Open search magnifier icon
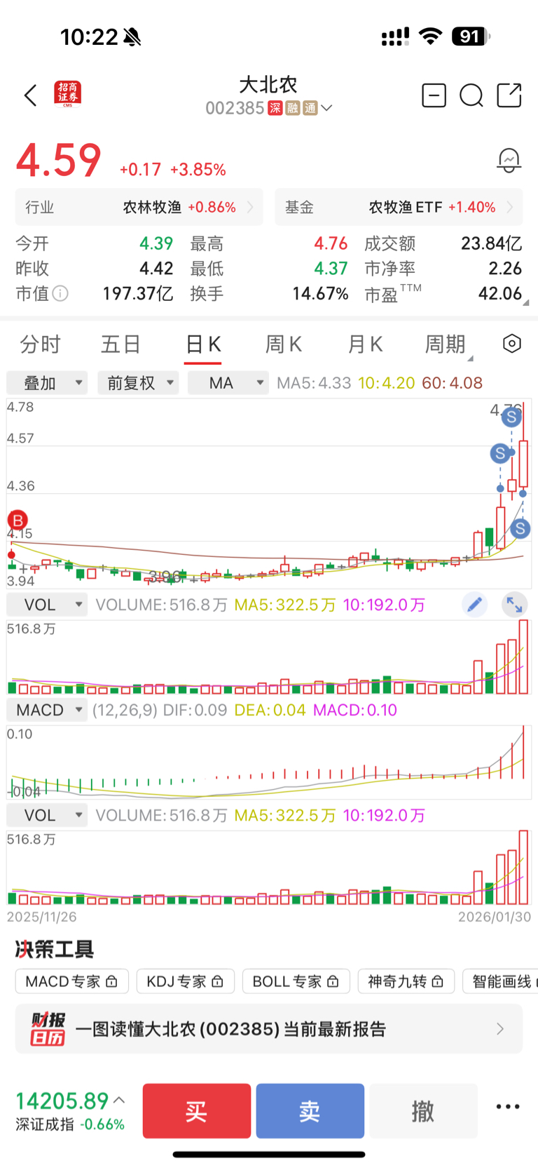Screen dimensions: 538x1168 click(471, 95)
